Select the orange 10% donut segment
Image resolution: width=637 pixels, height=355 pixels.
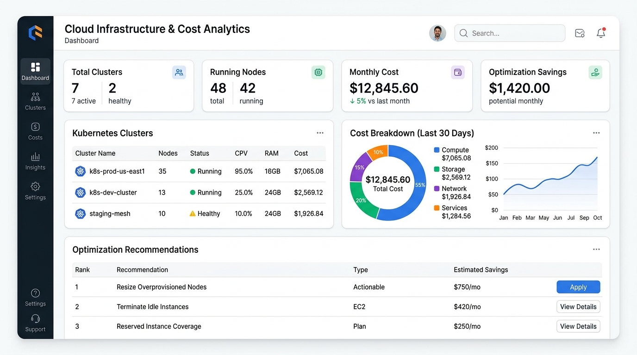[379, 152]
